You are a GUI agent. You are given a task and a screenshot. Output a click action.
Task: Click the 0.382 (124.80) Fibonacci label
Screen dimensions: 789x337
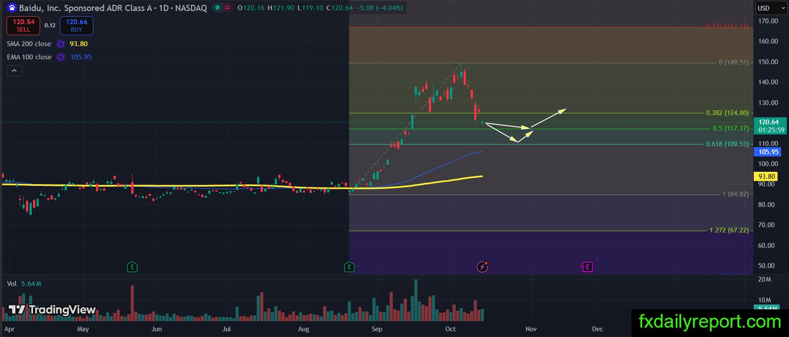coord(727,113)
